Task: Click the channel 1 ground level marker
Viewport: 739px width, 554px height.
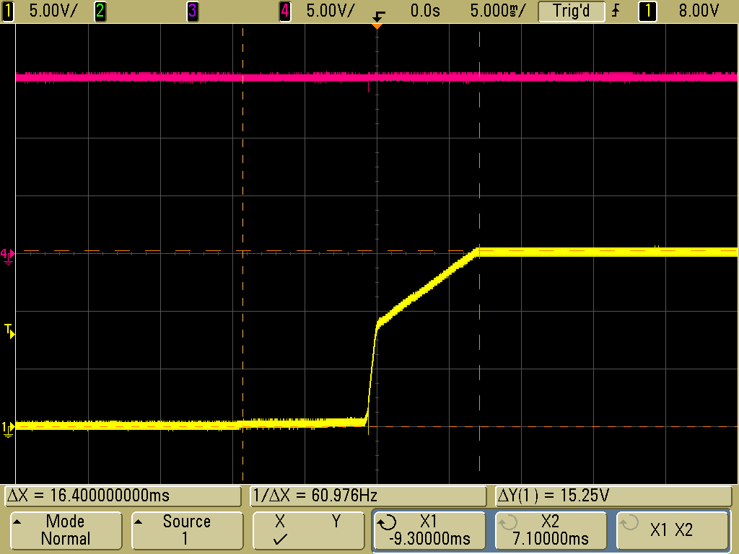Action: [x=8, y=428]
